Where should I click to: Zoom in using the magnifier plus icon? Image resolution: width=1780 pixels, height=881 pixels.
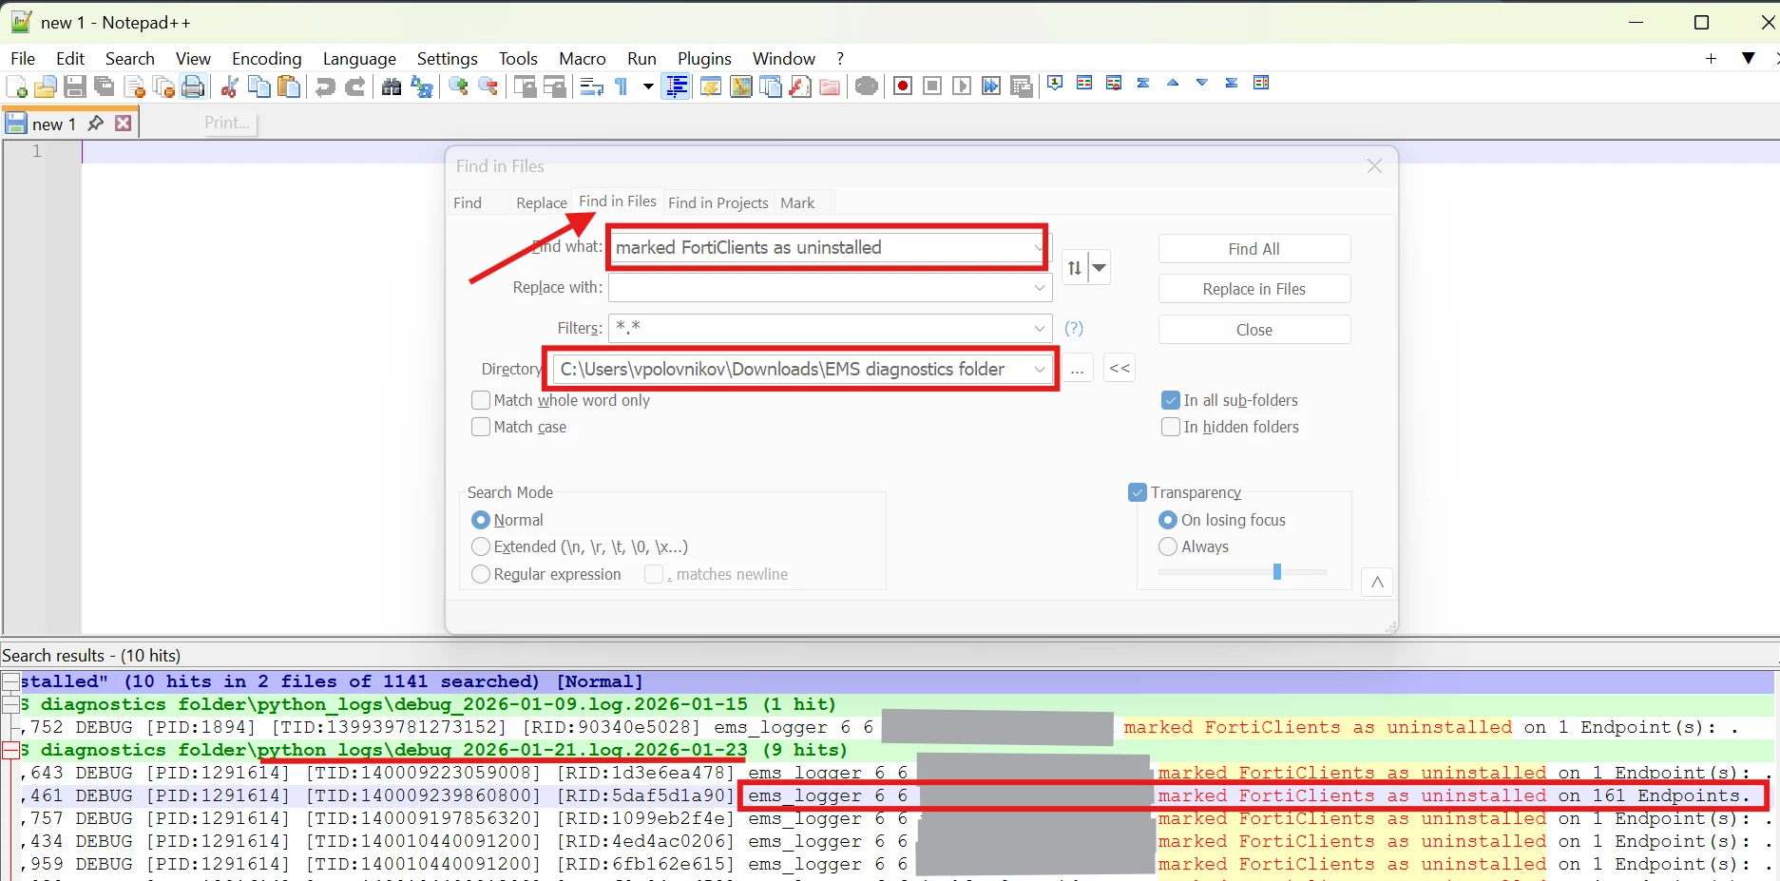458,87
